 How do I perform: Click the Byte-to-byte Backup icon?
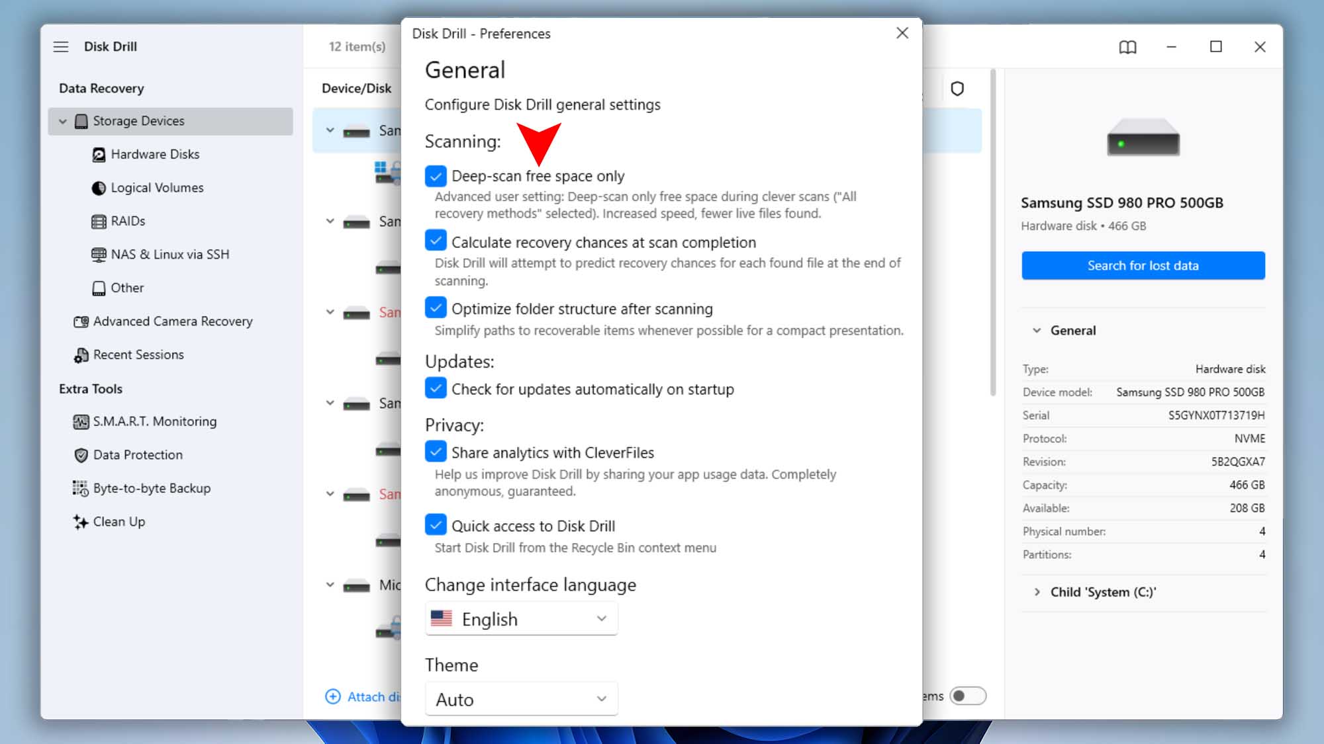pos(80,488)
